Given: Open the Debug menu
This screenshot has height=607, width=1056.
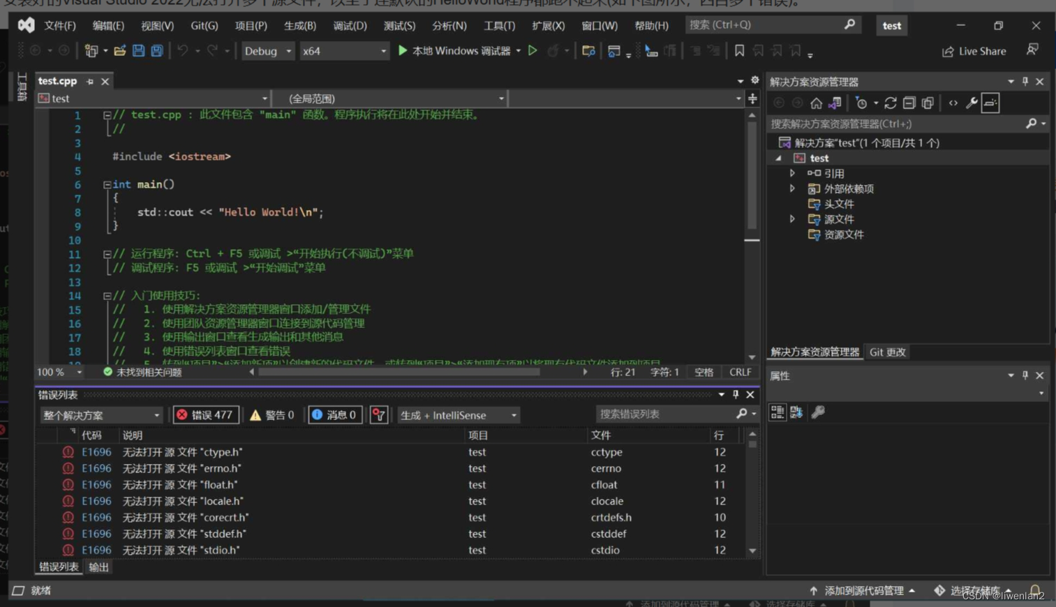Looking at the screenshot, I should (350, 26).
